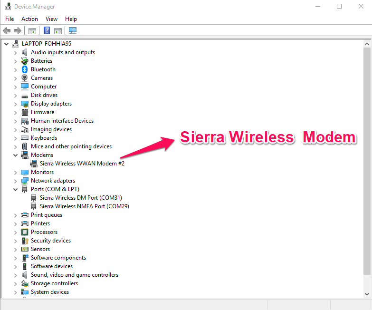Image resolution: width=372 pixels, height=310 pixels.
Task: Open the File menu
Action: pos(10,19)
